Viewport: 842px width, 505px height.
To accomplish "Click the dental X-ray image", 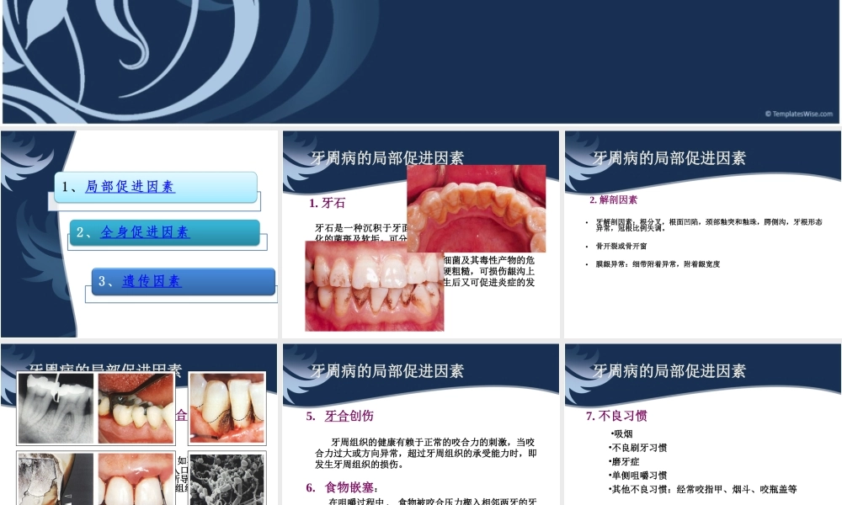I will (x=56, y=407).
